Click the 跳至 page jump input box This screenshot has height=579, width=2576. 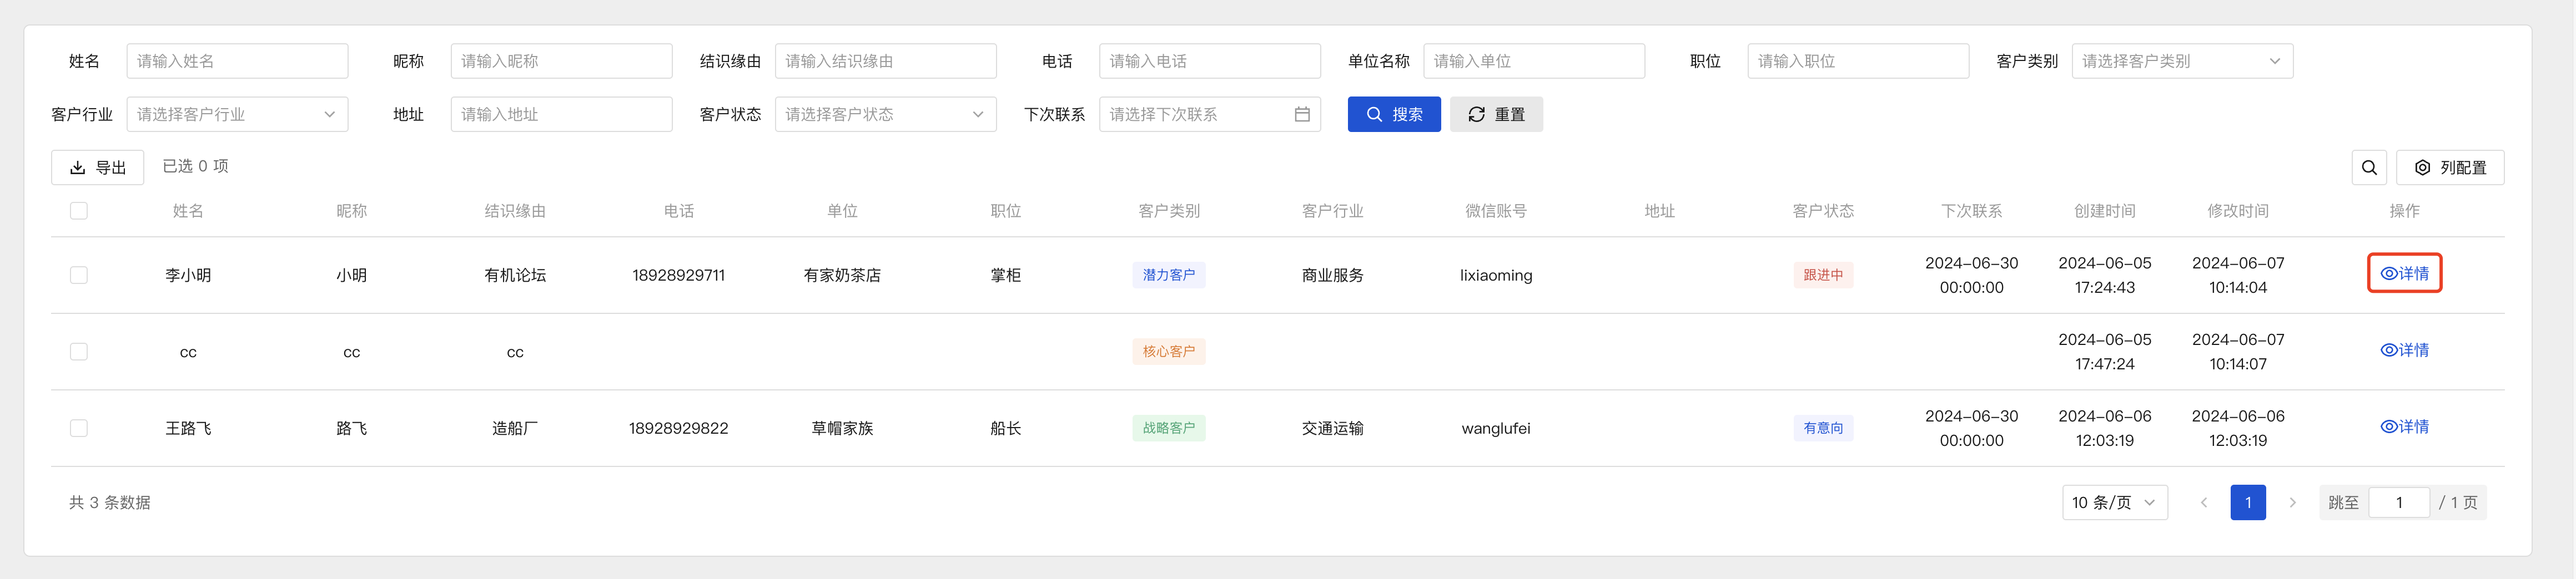pos(2398,503)
